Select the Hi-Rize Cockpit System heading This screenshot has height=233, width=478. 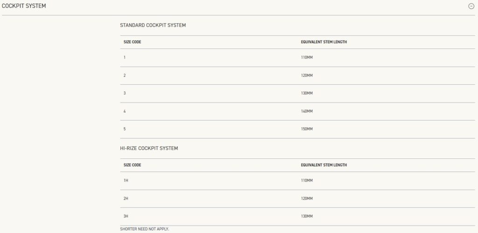point(149,148)
